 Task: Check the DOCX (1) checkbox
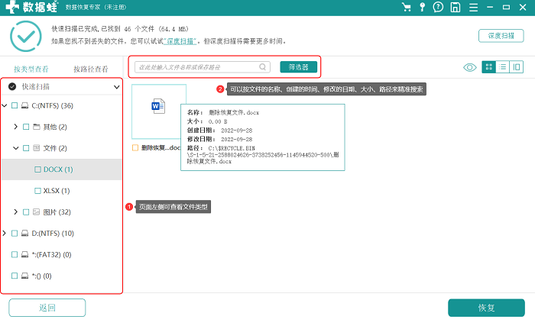tap(38, 169)
